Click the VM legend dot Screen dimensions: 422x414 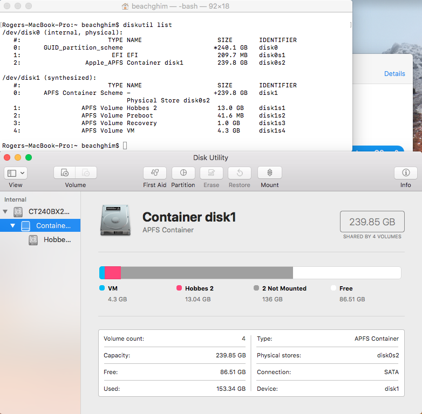pyautogui.click(x=102, y=288)
